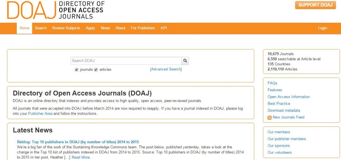View the Our sponsors page
The height and width of the screenshot is (160, 341).
point(278,146)
